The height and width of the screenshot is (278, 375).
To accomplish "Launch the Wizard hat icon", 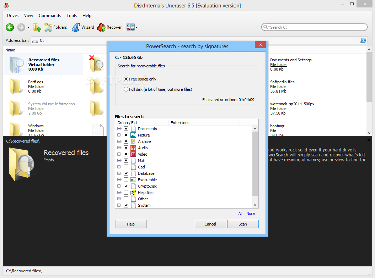I will (76, 27).
